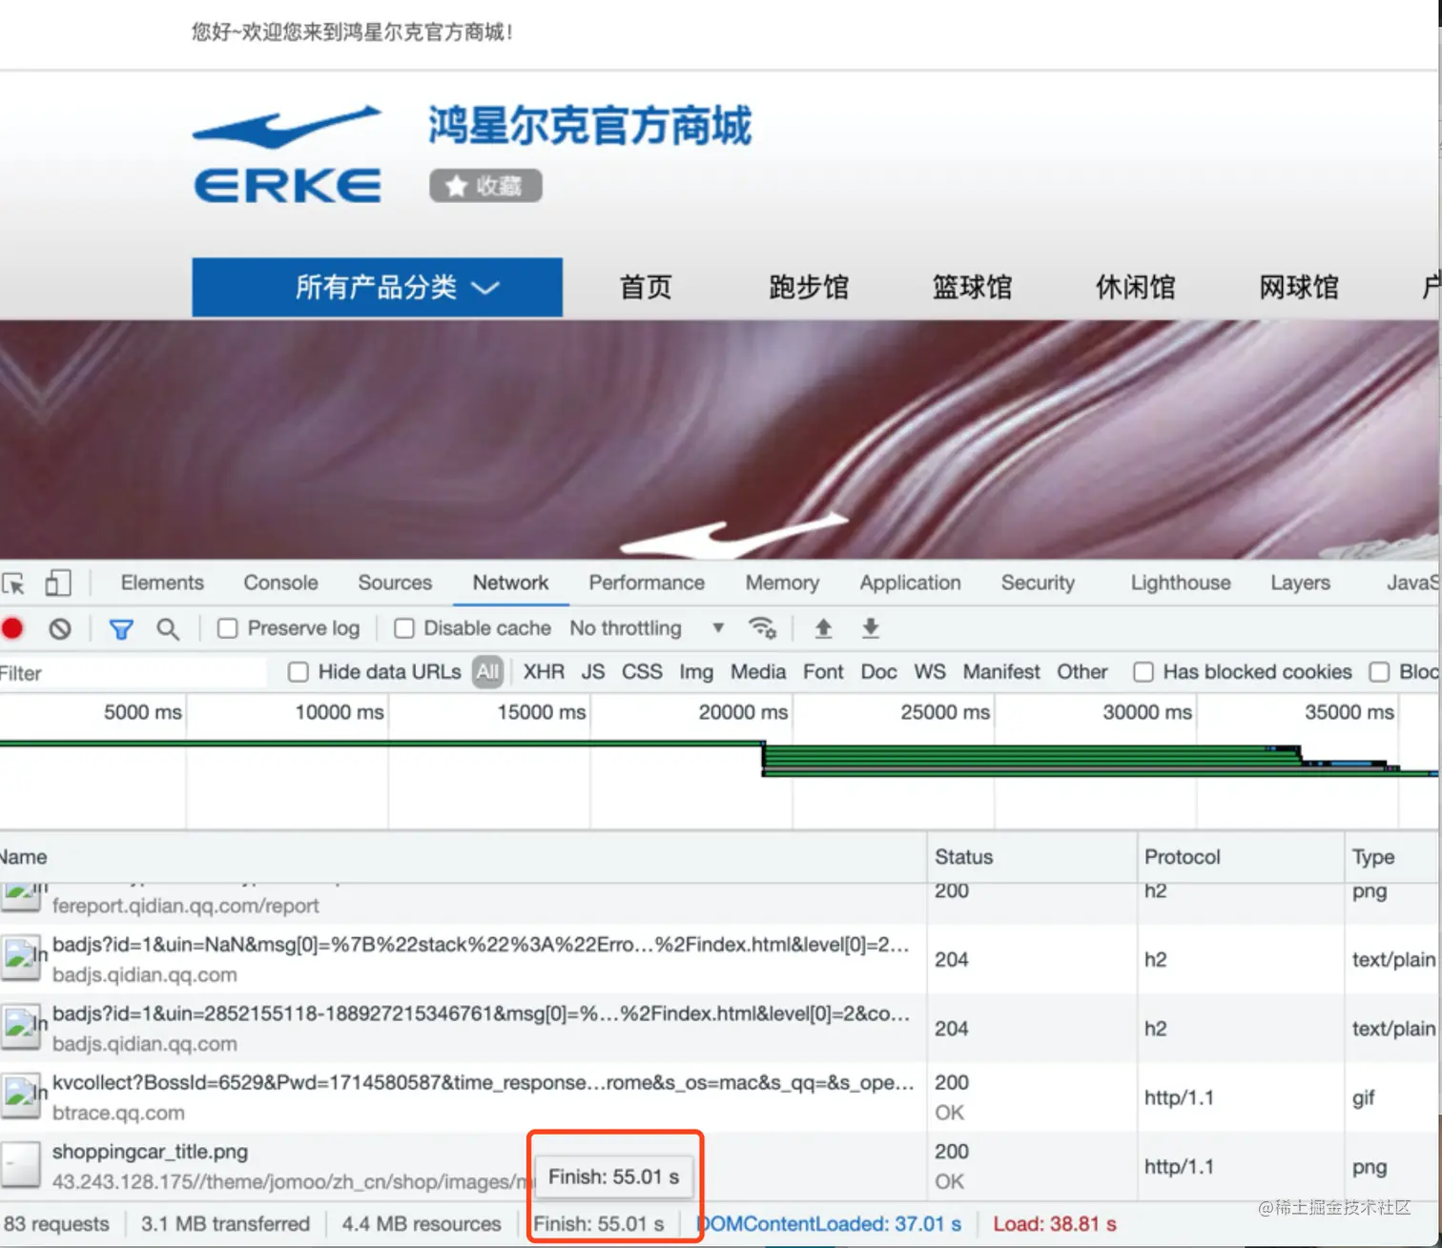Screen dimensions: 1442x1248
Task: Filter requests by Img
Action: click(x=696, y=672)
